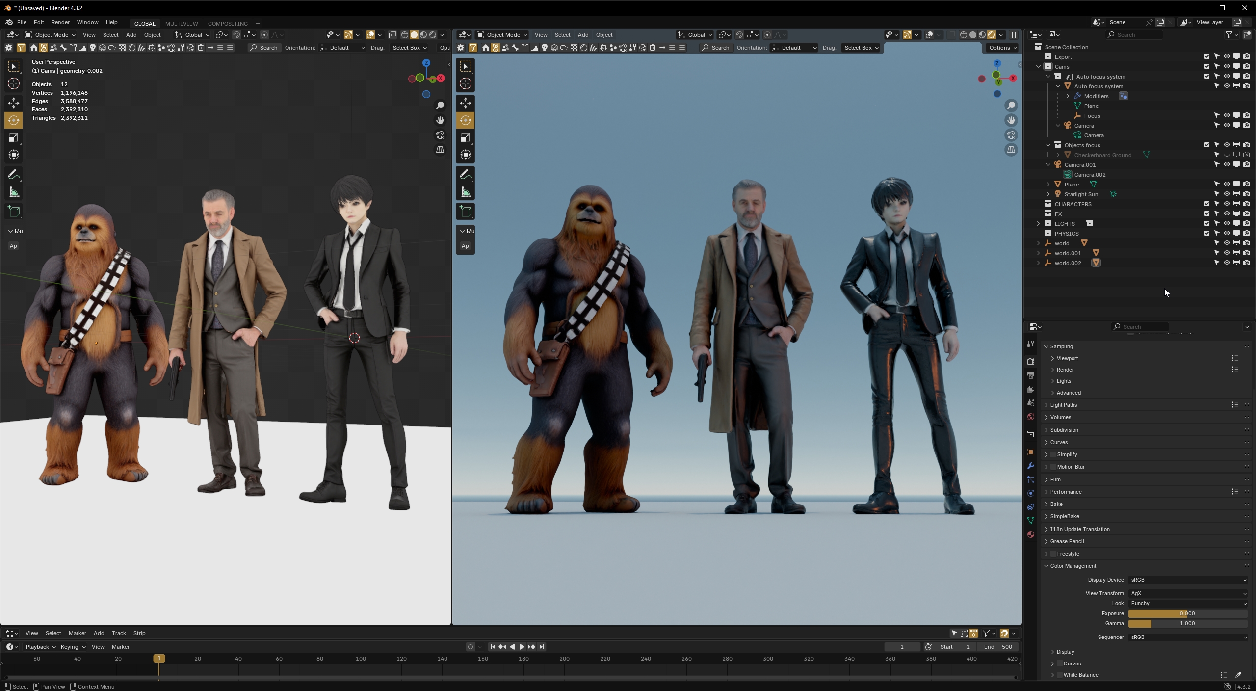Select the Rotate tool in the right viewport
1256x691 pixels.
(x=466, y=120)
